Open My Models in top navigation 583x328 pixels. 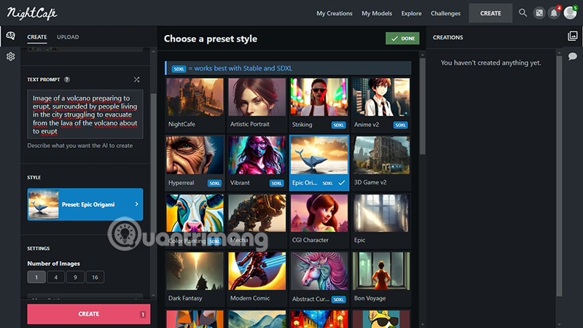coord(377,13)
